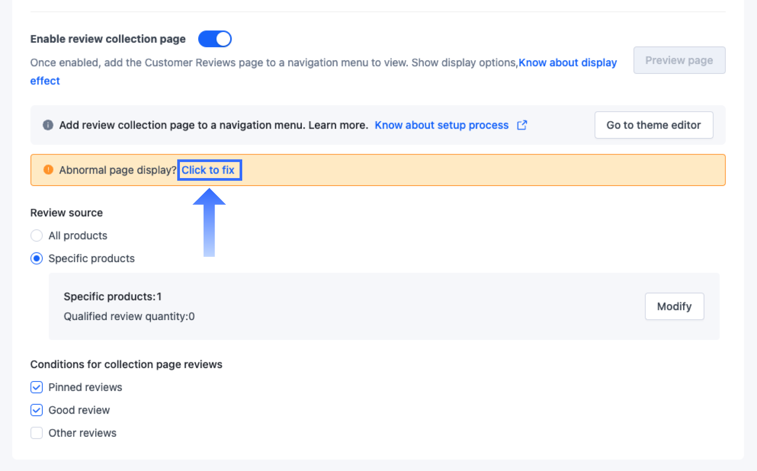
Task: Click the Qualified review quantity:0 text
Action: 129,317
